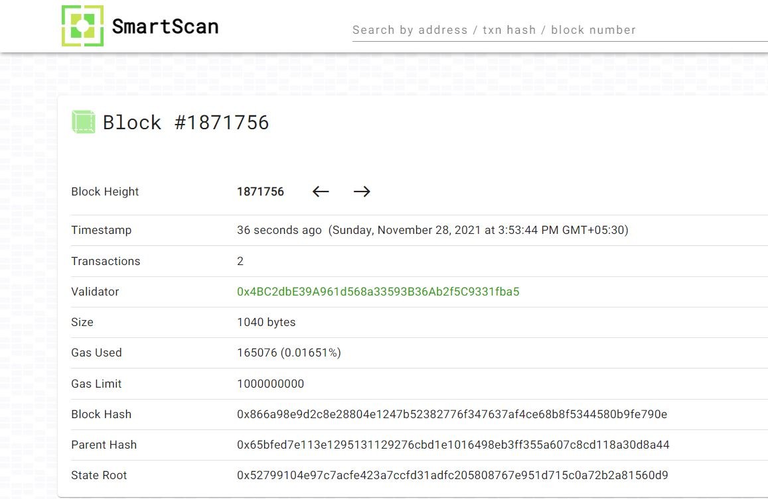
Task: Click the green block cube icon
Action: point(83,122)
